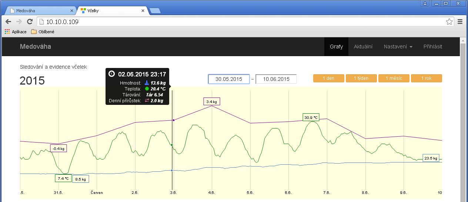The image size is (468, 202).
Task: Select the 1 měsíc range button
Action: (394, 78)
